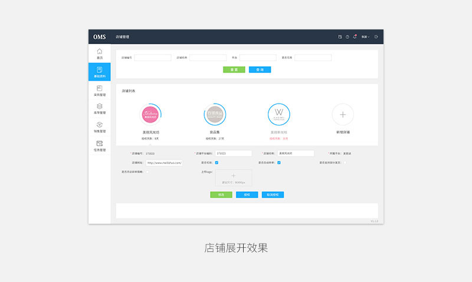The width and height of the screenshot is (472, 282).
Task: Edit the 店铺网址 URL field
Action: point(165,162)
